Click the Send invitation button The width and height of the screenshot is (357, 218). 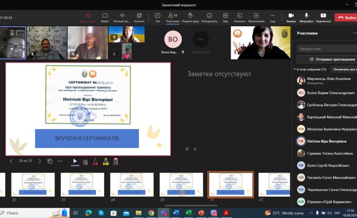327,59
